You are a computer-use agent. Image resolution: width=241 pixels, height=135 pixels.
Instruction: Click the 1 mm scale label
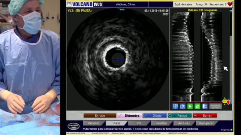point(121,9)
